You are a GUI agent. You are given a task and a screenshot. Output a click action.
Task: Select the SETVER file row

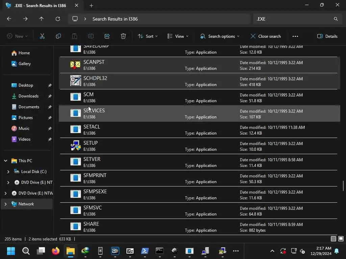click(x=199, y=162)
